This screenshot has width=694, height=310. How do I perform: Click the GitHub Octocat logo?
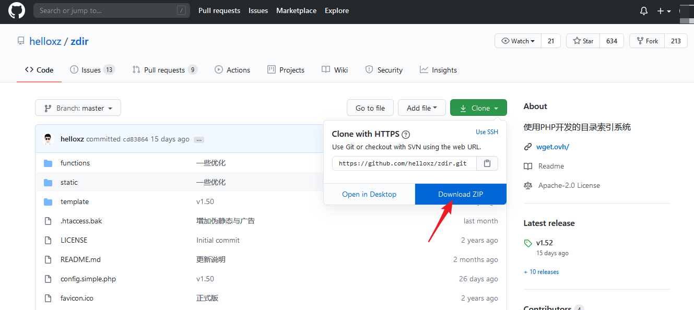coord(16,11)
